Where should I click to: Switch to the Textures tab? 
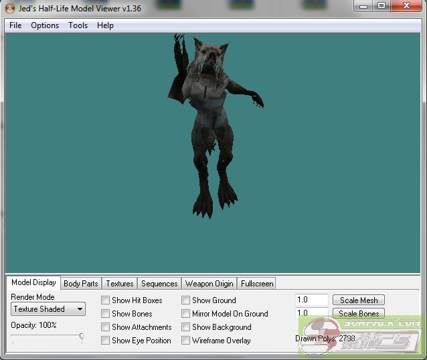(120, 284)
